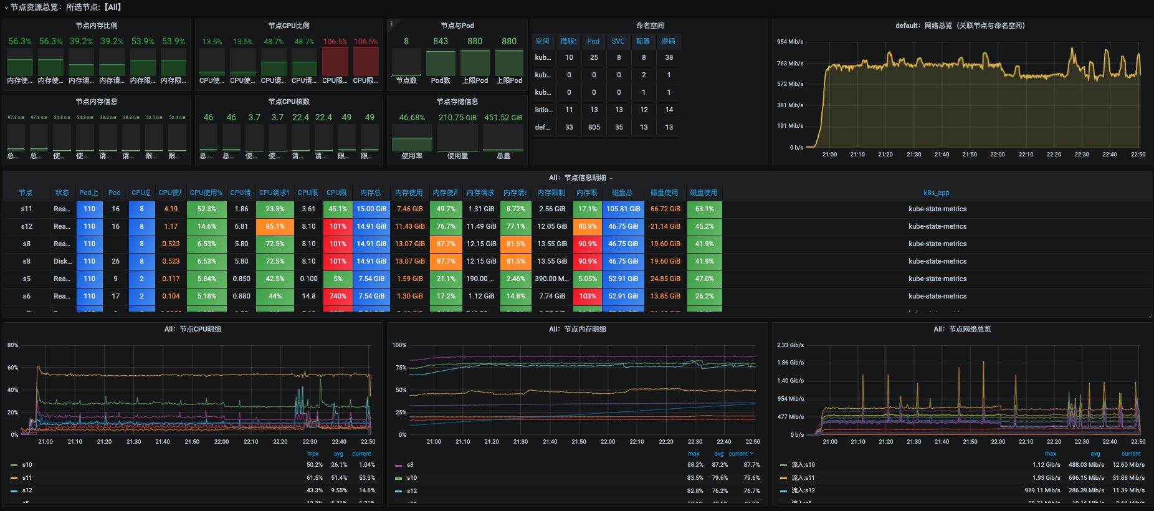Sort node table by 节点 column header
This screenshot has height=511, width=1154.
click(x=26, y=193)
